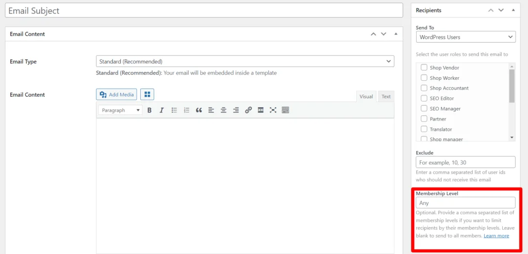This screenshot has height=254, width=528.
Task: Open the blocks grid button beside Add Media
Action: point(147,94)
